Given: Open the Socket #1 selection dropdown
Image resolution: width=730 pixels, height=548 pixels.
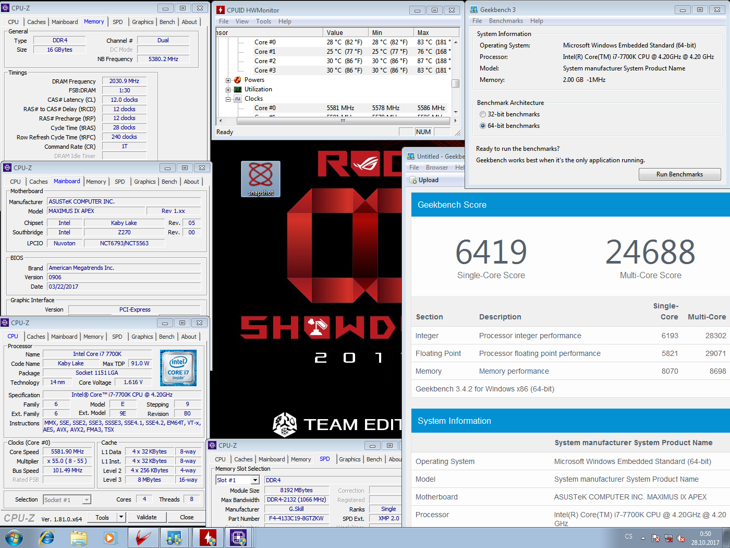Looking at the screenshot, I should coord(87,500).
